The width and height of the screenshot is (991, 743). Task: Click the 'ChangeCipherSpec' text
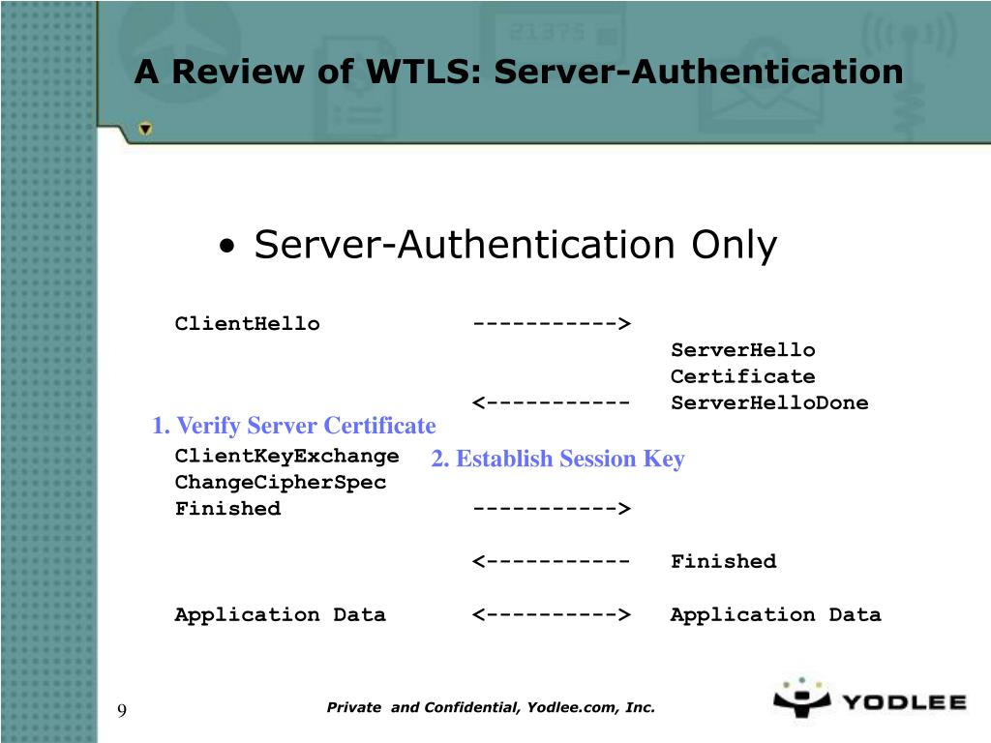[280, 482]
